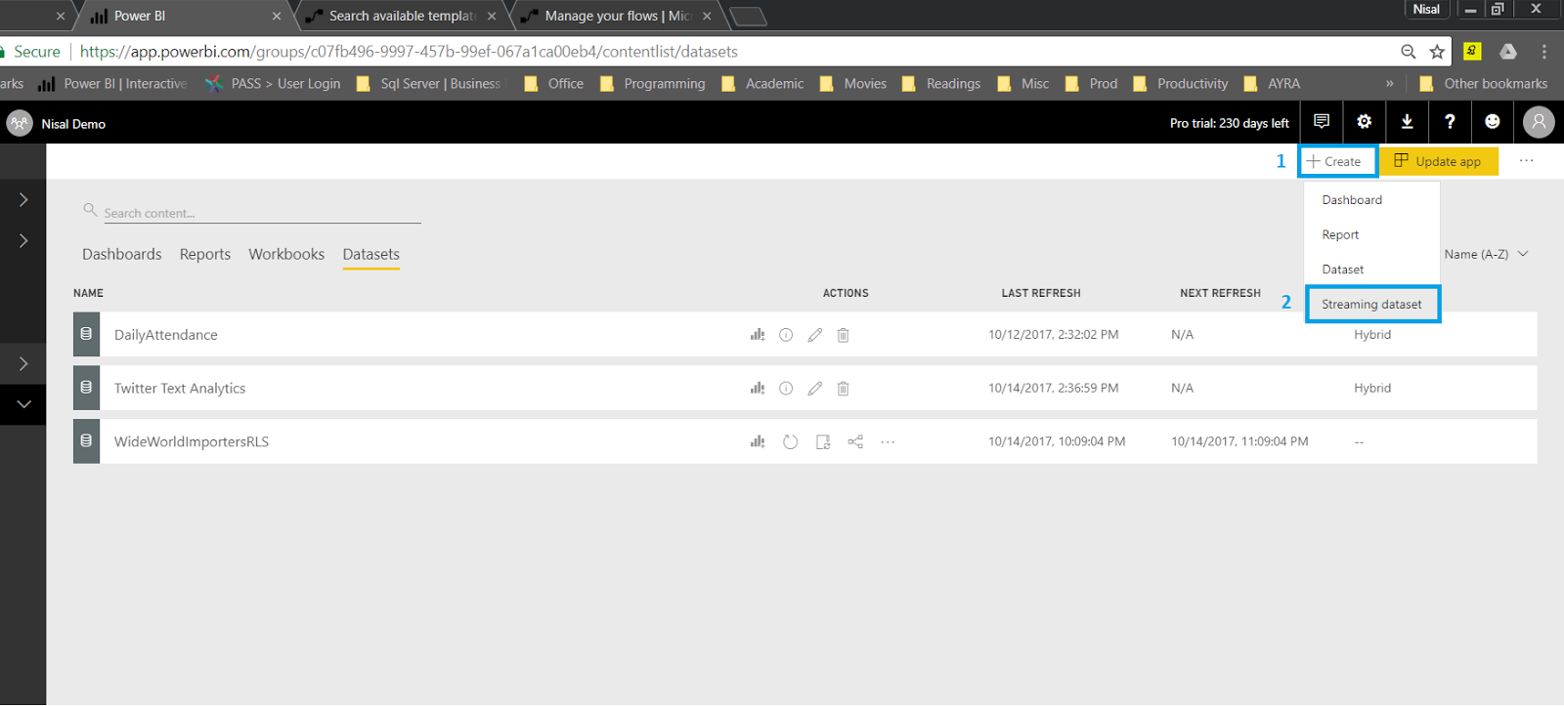Open the Office bookmarks folder
The height and width of the screenshot is (706, 1564).
click(554, 84)
